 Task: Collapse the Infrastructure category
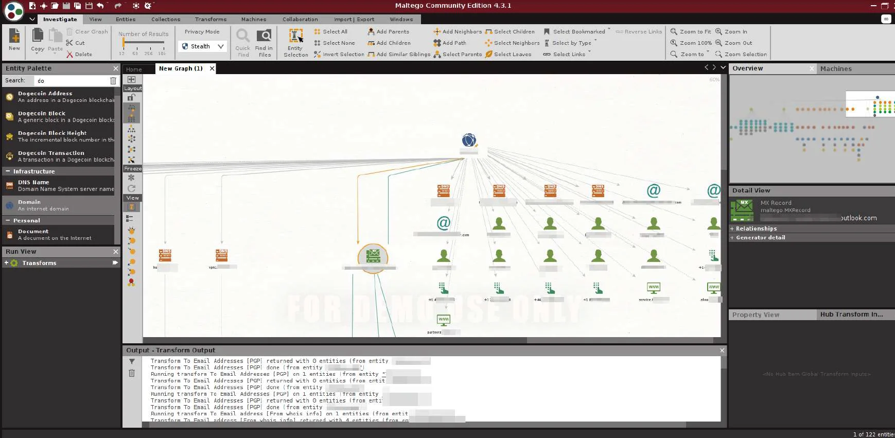(x=8, y=171)
